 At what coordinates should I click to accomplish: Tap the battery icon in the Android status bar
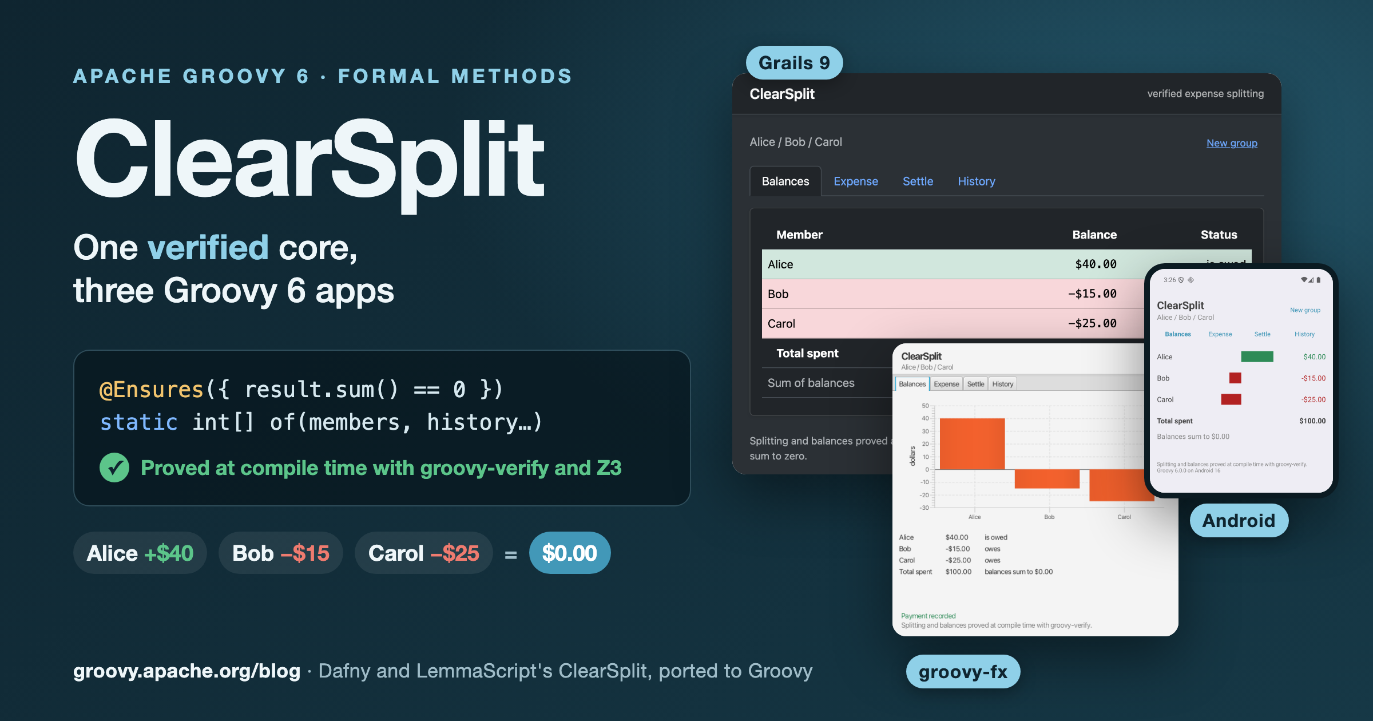[1319, 280]
